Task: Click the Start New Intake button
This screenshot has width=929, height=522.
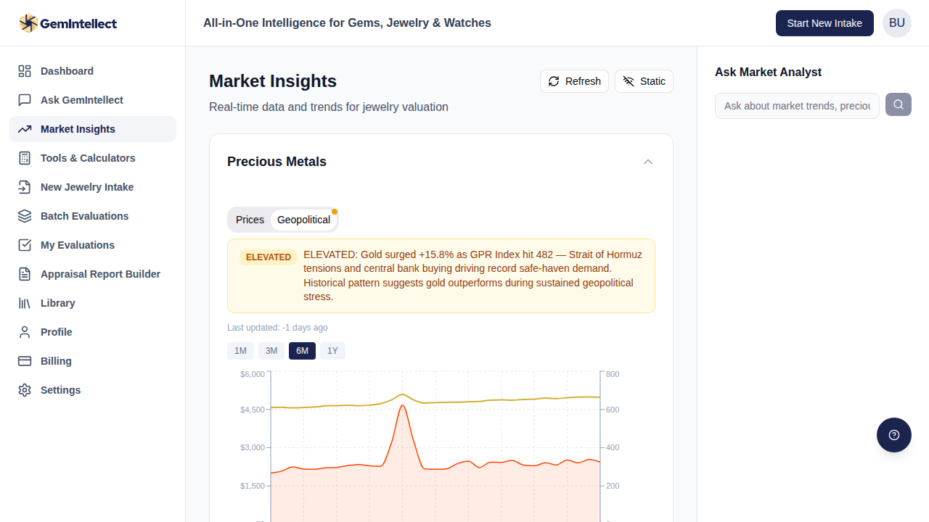Action: click(x=824, y=23)
